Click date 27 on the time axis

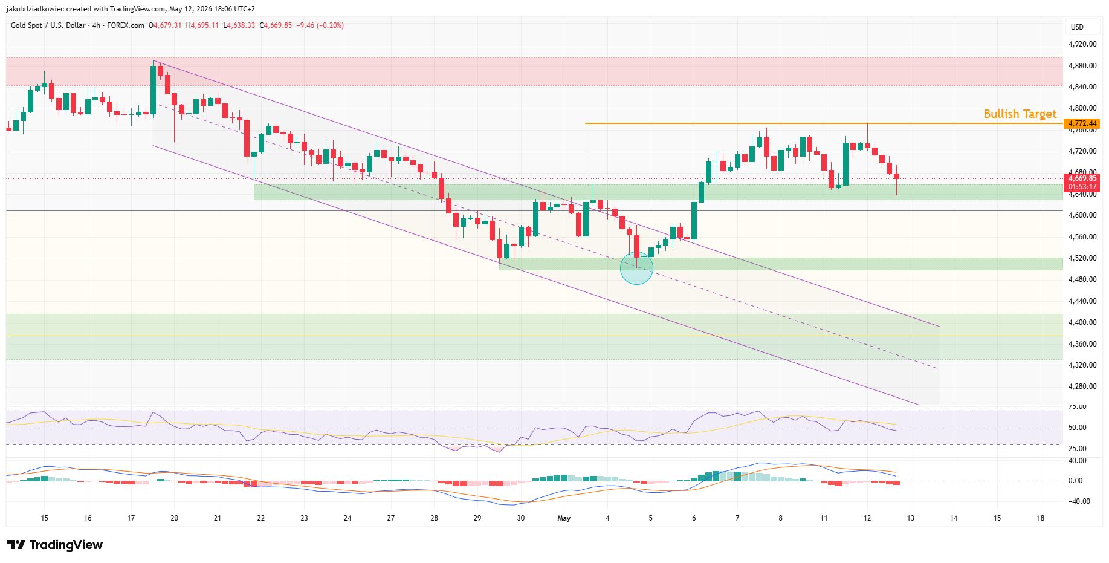tap(391, 518)
